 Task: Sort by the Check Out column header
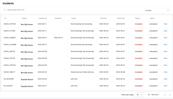(121, 18)
